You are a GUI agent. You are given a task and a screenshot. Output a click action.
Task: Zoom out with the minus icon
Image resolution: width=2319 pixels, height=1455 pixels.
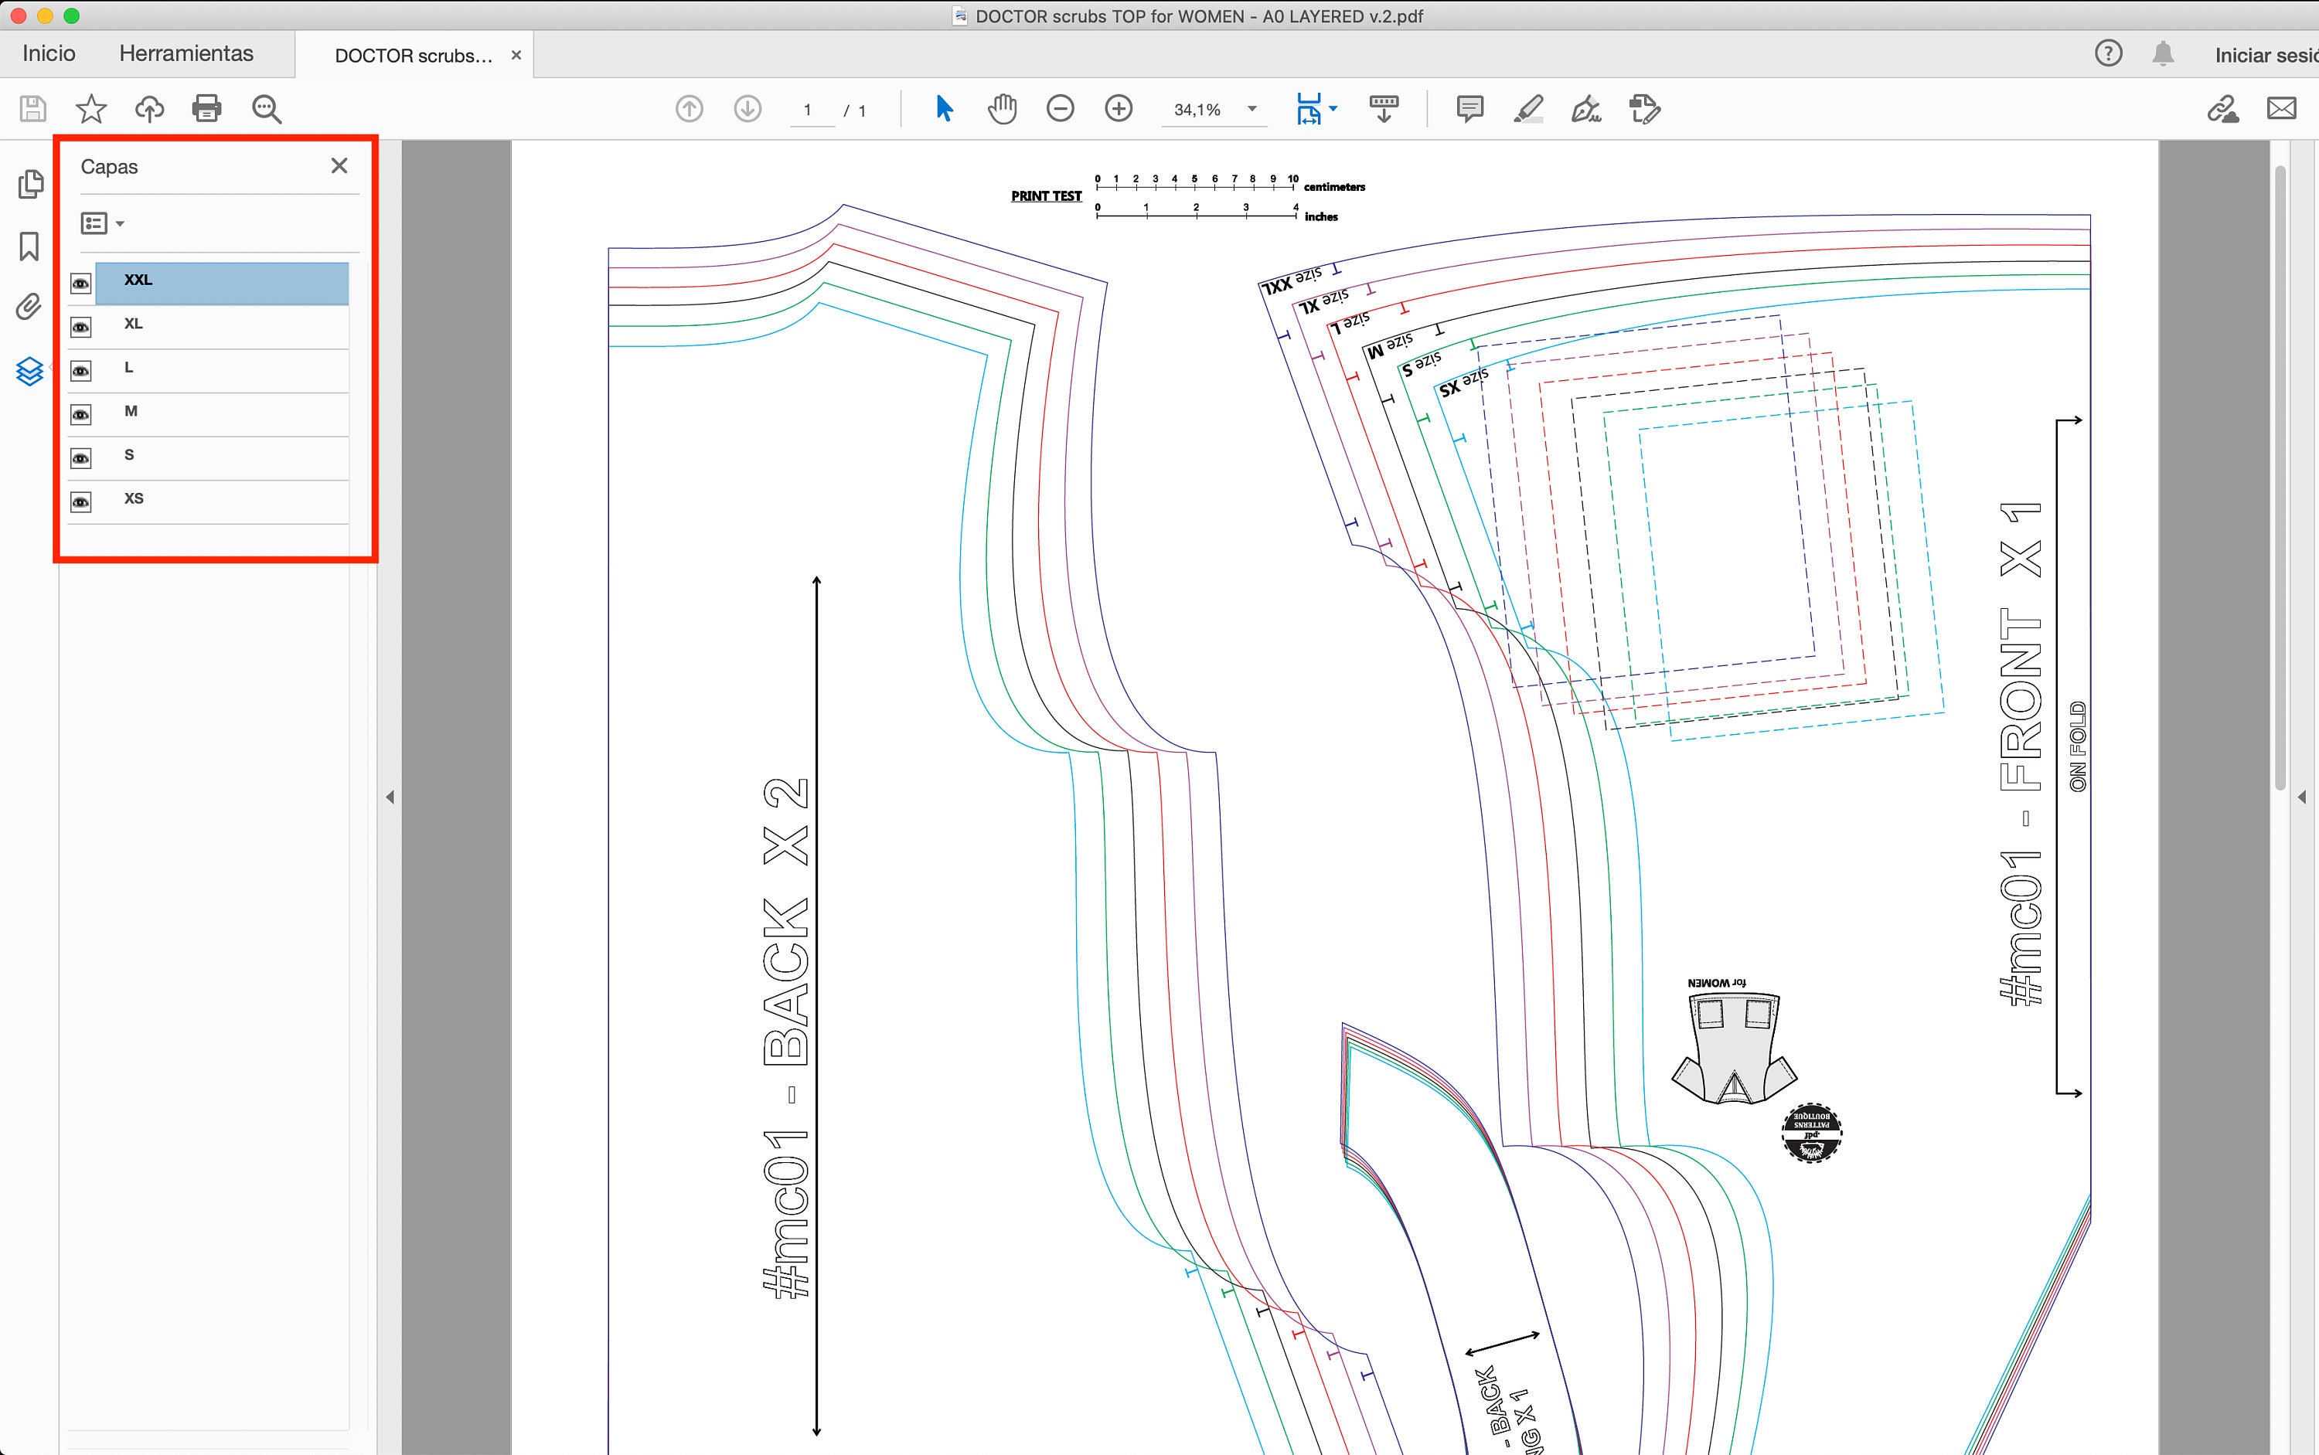(1060, 109)
